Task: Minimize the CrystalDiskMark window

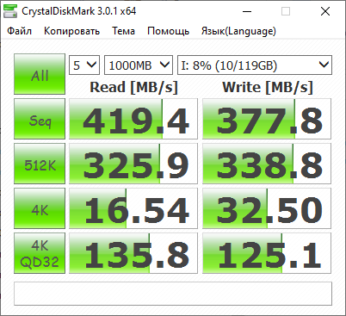Action: [247, 11]
